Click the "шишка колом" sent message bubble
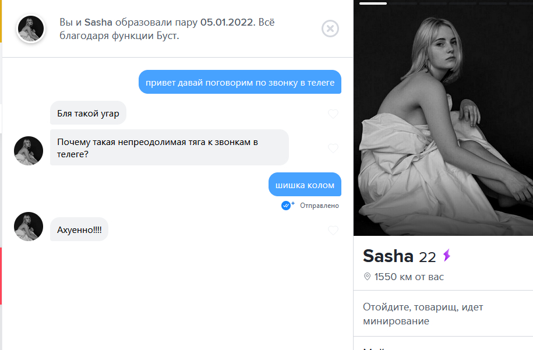 coord(305,185)
